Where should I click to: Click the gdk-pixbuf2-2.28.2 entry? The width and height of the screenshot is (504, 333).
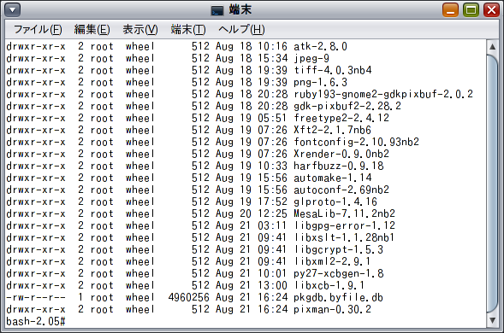(347, 106)
